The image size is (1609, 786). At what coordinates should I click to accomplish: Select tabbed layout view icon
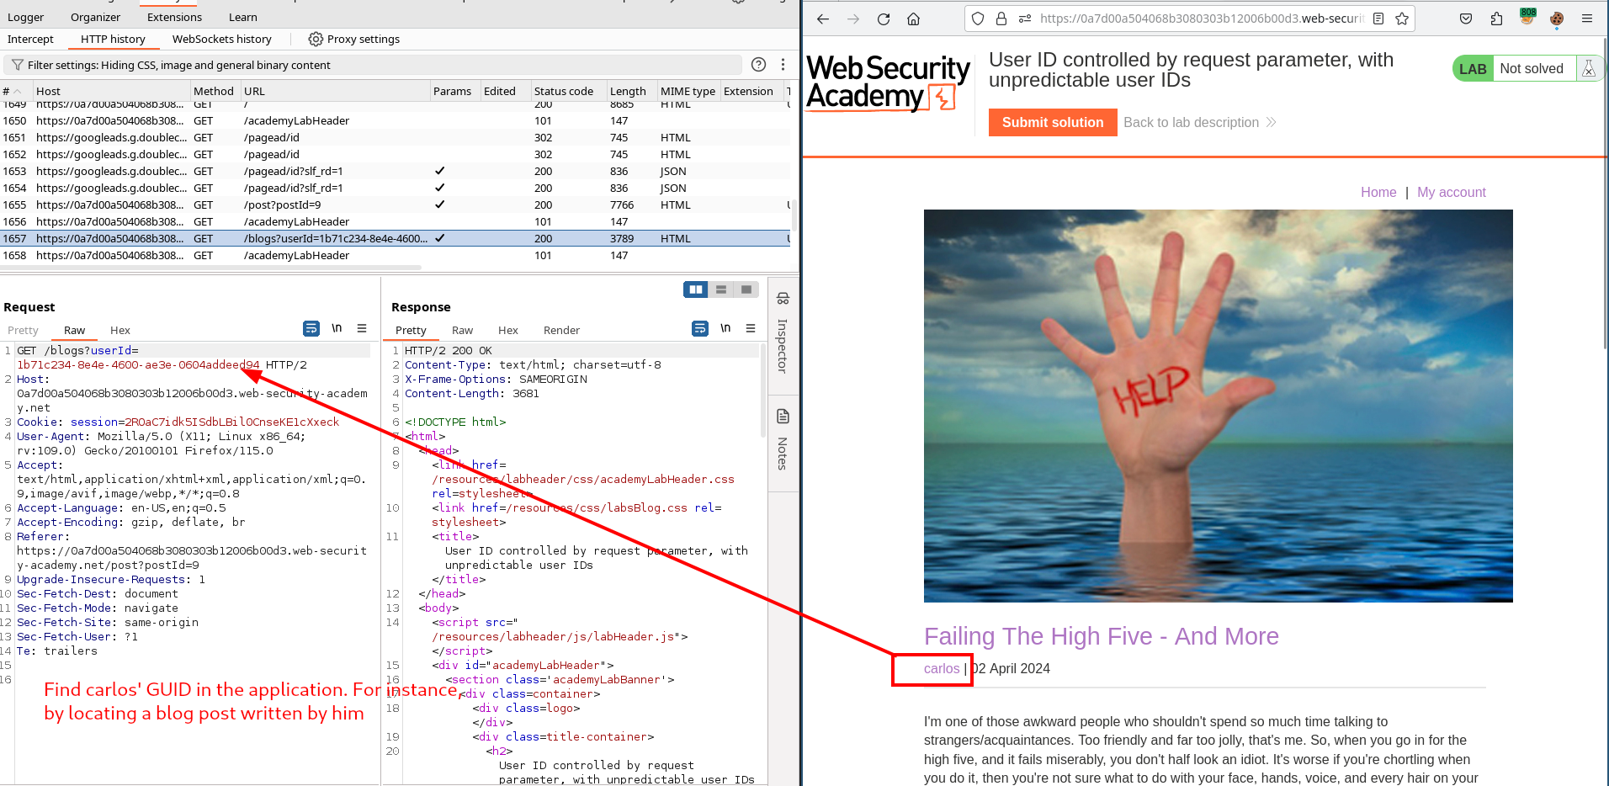click(x=746, y=289)
